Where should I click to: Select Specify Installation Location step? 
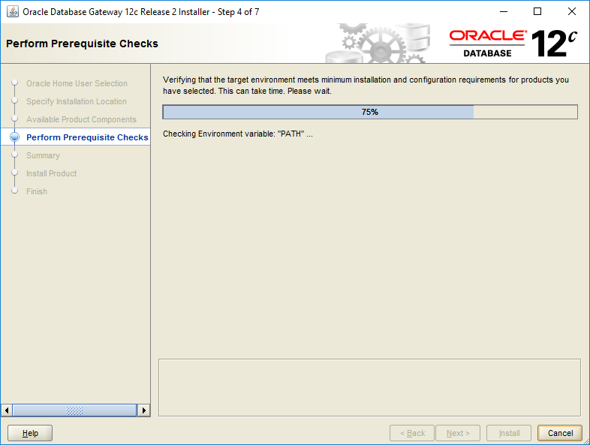[77, 101]
